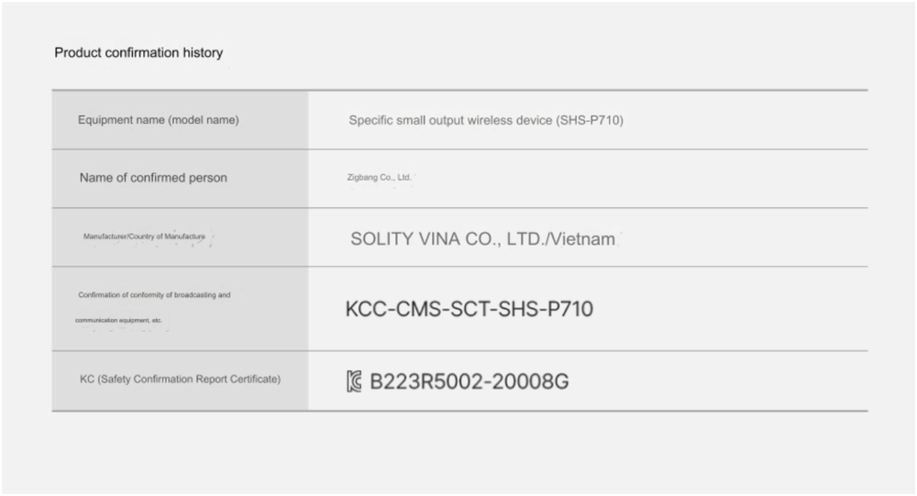Select the "KCC-CMS-SCT-SHS-P710" conformity code

pos(470,310)
